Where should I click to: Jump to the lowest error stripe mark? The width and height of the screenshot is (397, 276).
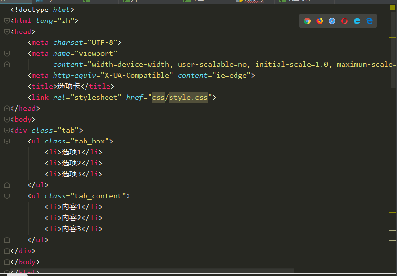392,240
